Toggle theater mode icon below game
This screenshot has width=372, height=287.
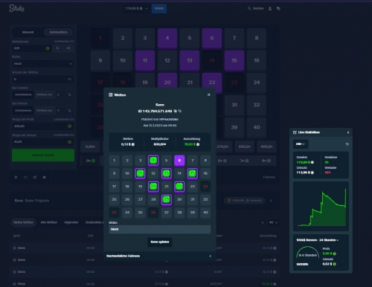(x=25, y=177)
